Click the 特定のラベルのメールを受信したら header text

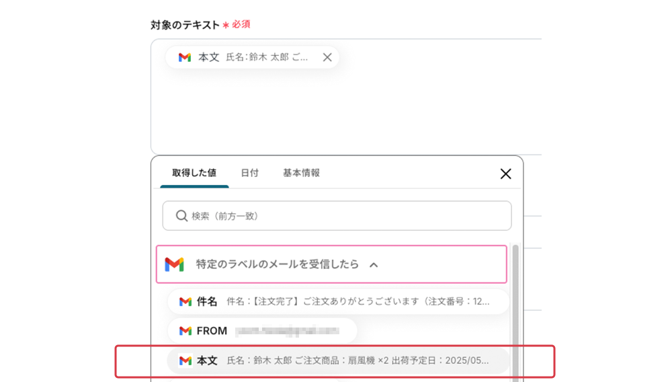(277, 264)
